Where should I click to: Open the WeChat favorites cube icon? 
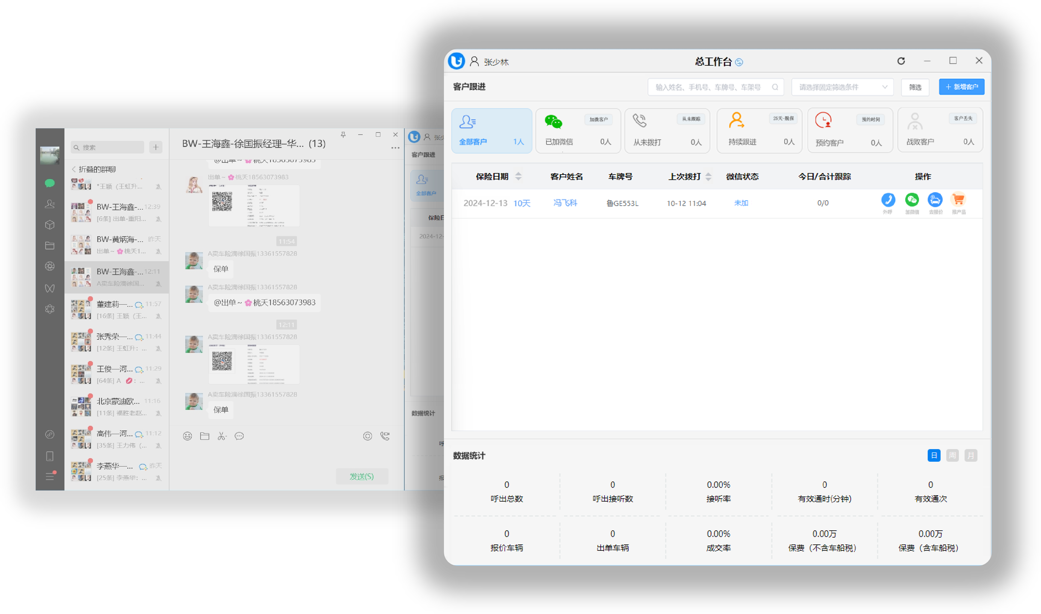pyautogui.click(x=50, y=225)
